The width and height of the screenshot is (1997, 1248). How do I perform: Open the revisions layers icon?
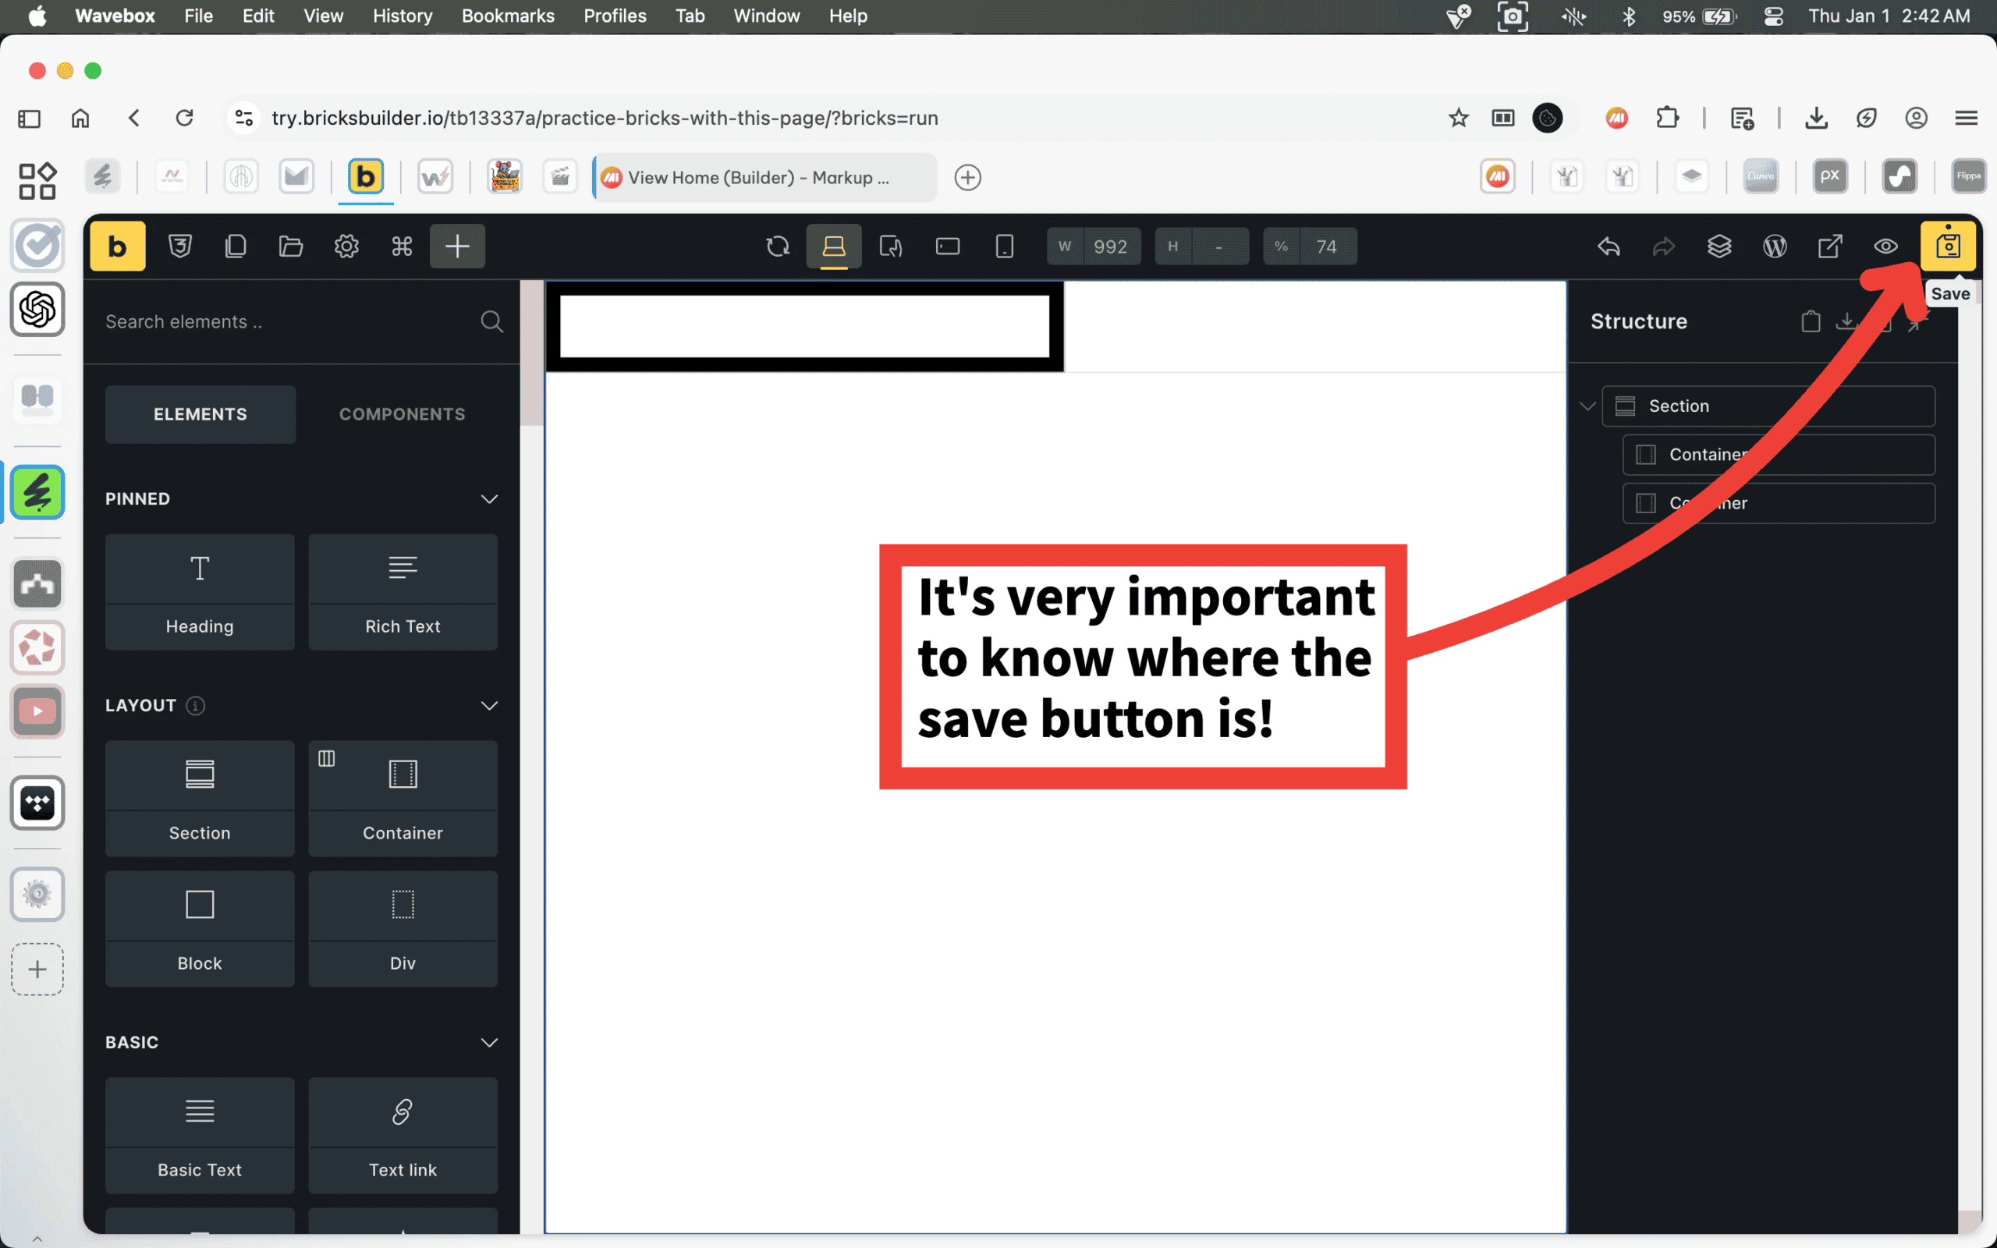pyautogui.click(x=1719, y=246)
